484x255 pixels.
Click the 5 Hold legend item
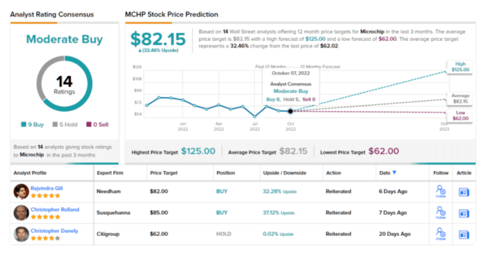click(x=64, y=123)
